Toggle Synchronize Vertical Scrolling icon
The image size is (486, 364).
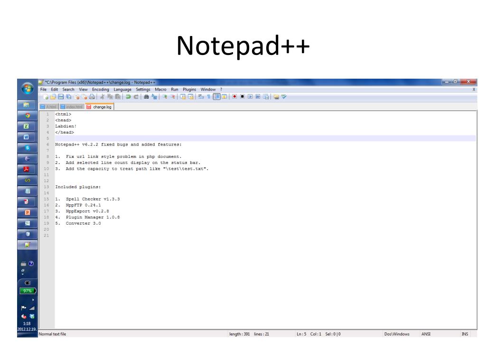(183, 97)
